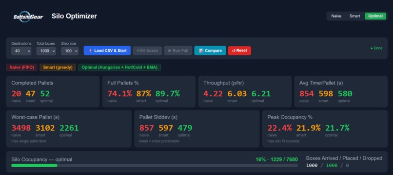Click the 580 optimal average time value
The image size is (393, 175).
(345, 94)
